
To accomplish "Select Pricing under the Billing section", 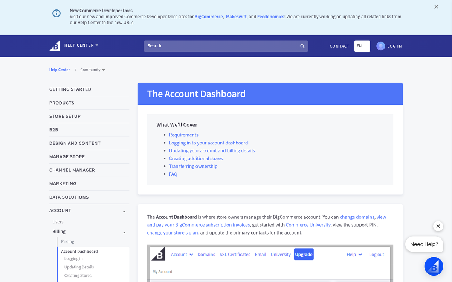I will coord(67,241).
